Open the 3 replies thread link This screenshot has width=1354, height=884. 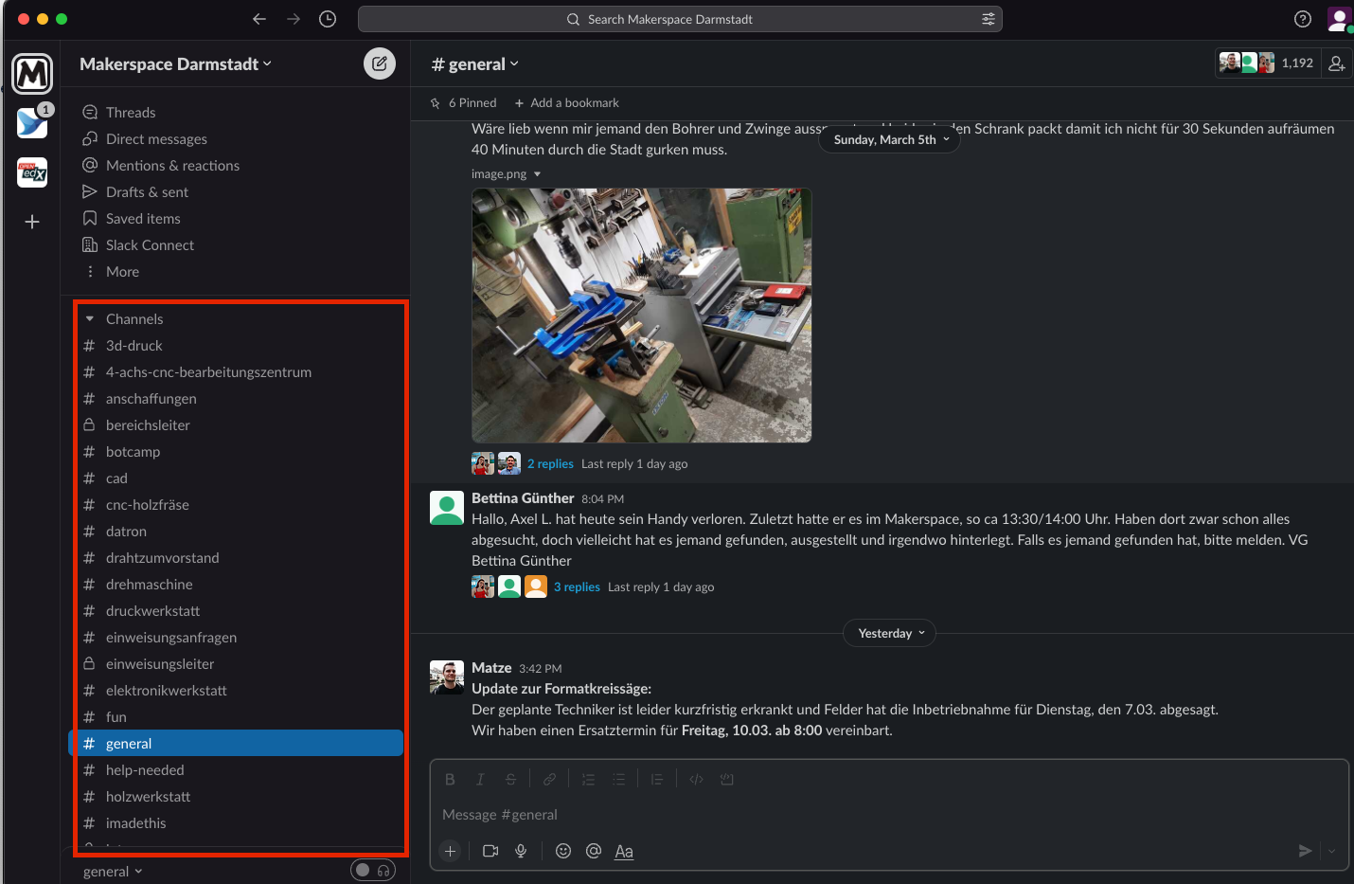pyautogui.click(x=577, y=587)
